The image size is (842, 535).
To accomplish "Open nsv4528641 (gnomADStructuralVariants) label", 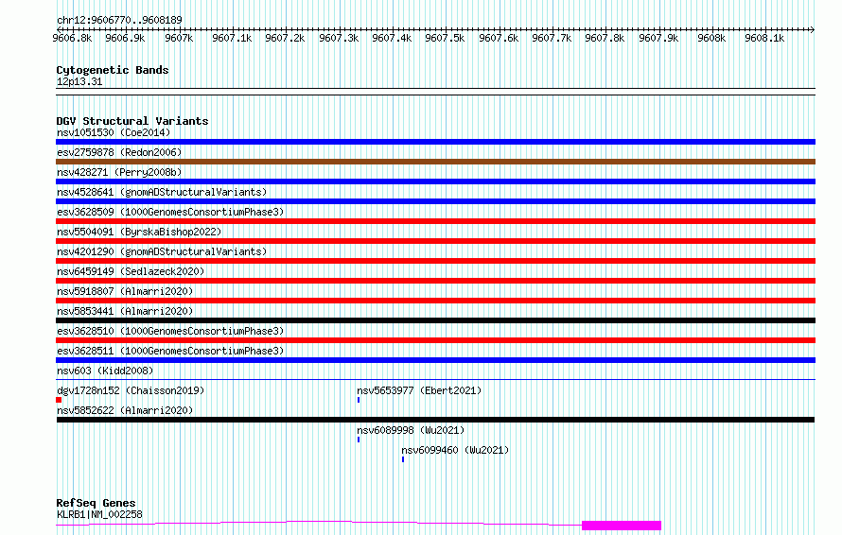I will (162, 192).
